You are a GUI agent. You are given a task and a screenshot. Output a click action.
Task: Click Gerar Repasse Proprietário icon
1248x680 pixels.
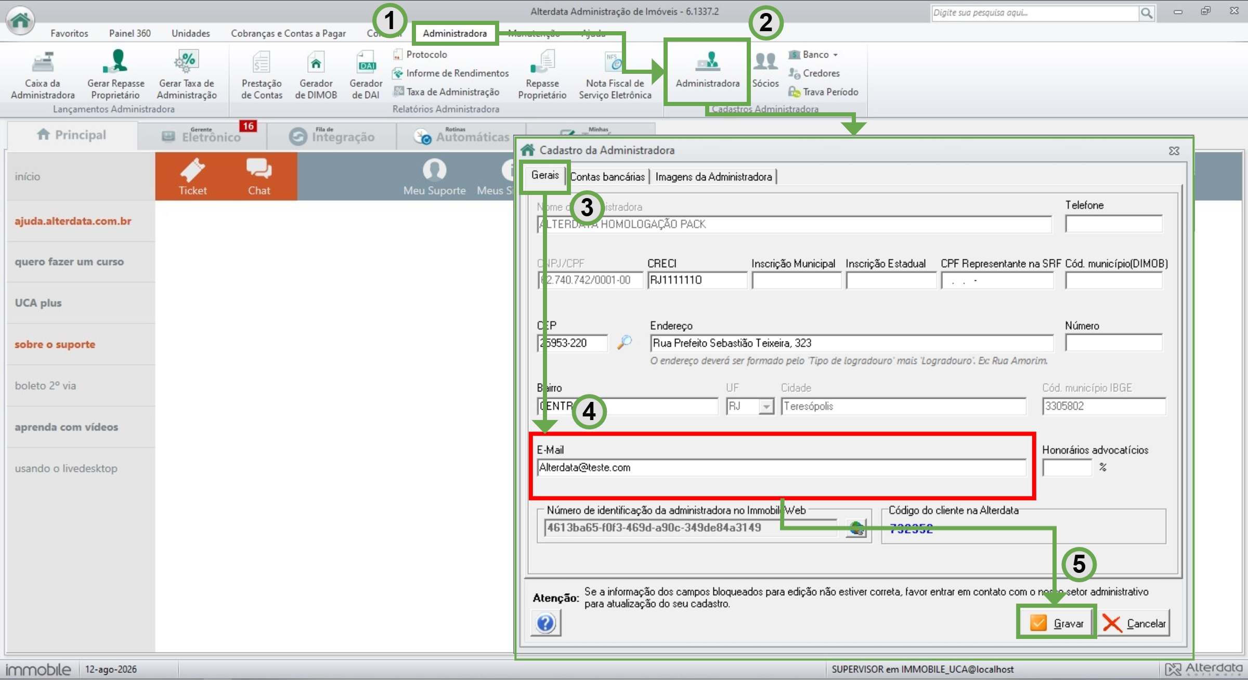(x=115, y=75)
